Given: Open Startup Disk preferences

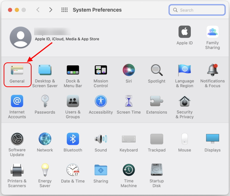Looking at the screenshot, I should [157, 176].
